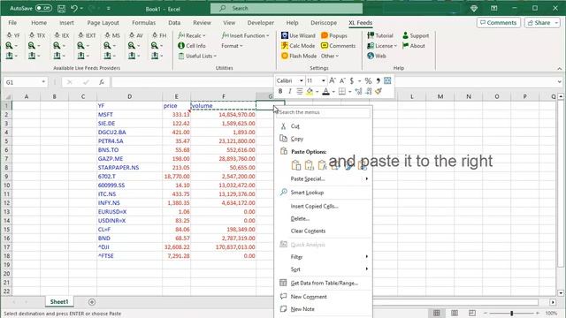Click the Save icon in title bar
This screenshot has height=318, width=566.
coord(61,8)
